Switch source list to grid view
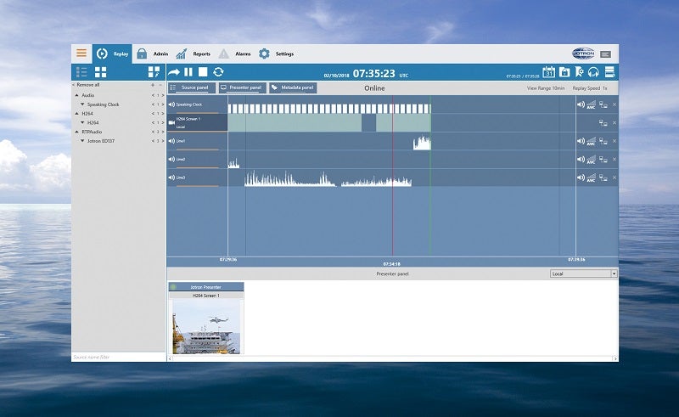Viewport: 679px width, 417px height. coord(101,73)
